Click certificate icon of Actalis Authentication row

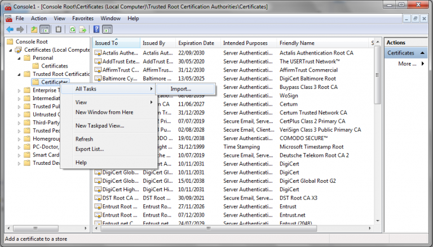[x=98, y=53]
